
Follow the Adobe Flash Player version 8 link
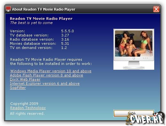[47, 75]
